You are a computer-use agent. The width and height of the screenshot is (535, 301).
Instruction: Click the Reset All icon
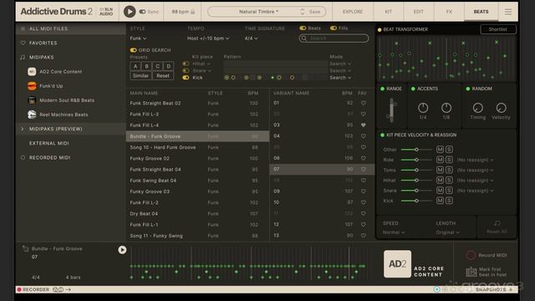[497, 223]
